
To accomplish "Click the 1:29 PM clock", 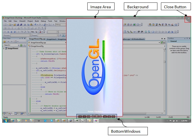I will click(x=184, y=121).
